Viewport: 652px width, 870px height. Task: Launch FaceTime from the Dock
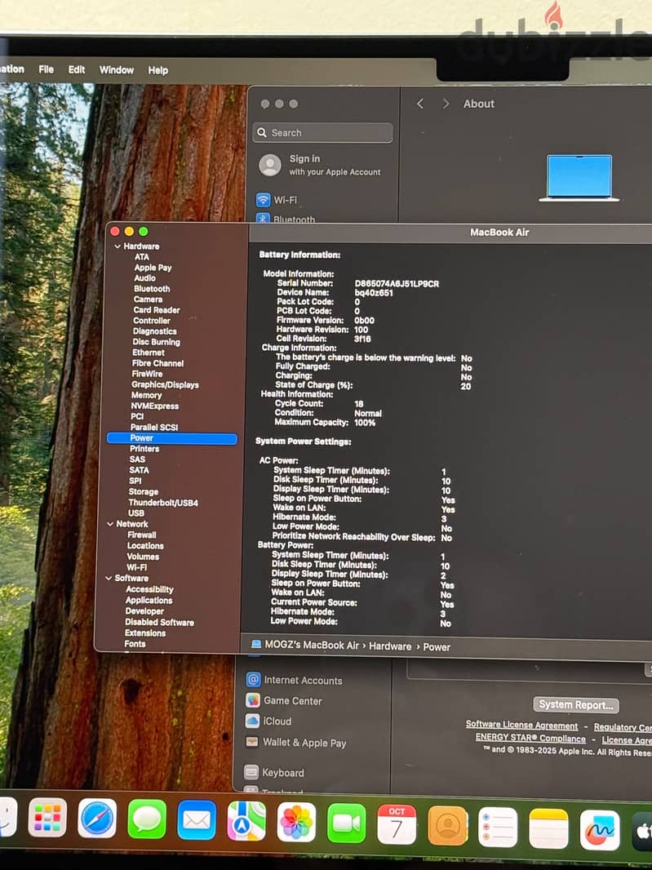pyautogui.click(x=346, y=823)
